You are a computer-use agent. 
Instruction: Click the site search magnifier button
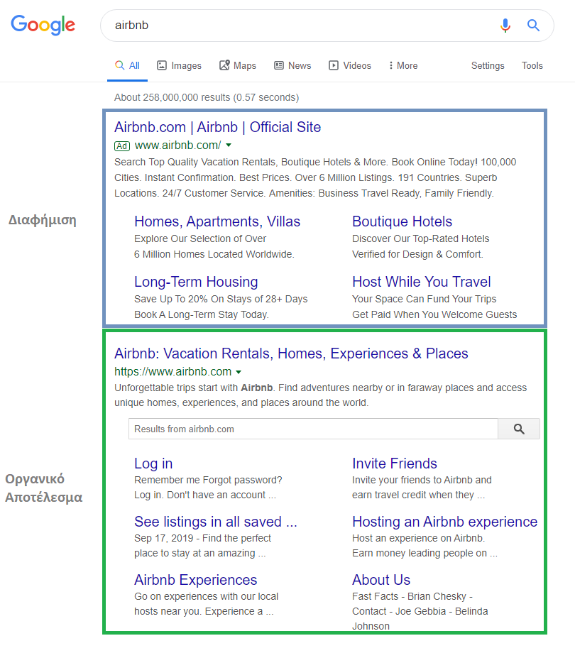point(519,429)
